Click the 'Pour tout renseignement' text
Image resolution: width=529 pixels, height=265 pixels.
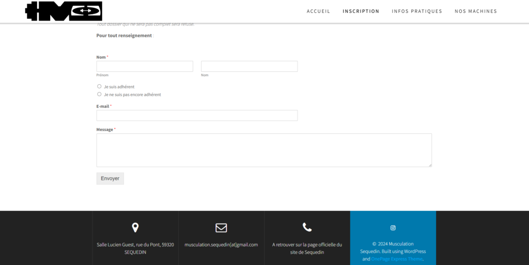click(x=124, y=36)
